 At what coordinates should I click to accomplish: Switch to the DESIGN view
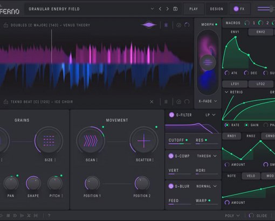click(216, 9)
